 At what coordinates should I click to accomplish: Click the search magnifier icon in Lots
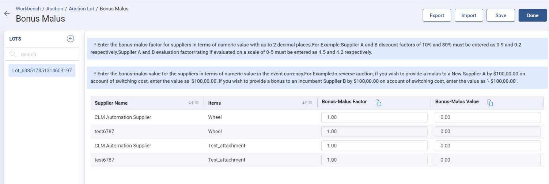[13, 55]
